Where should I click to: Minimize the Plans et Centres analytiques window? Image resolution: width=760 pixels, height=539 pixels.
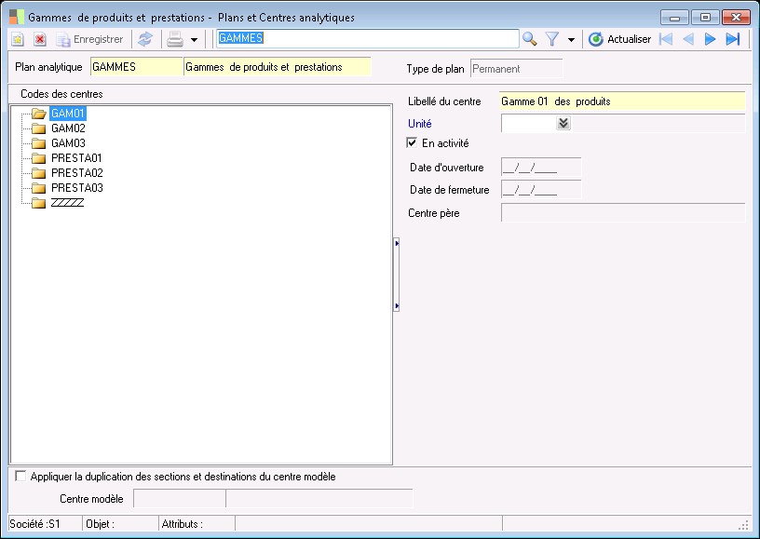pos(674,18)
